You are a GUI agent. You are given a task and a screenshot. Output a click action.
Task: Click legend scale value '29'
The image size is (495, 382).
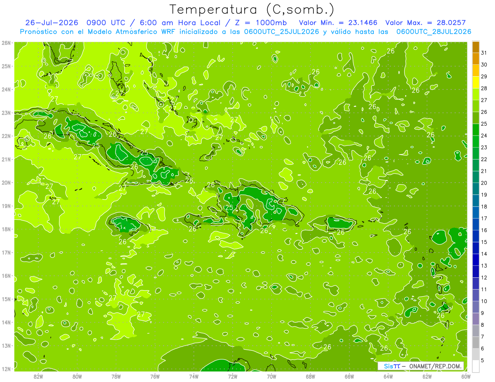coord(484,76)
